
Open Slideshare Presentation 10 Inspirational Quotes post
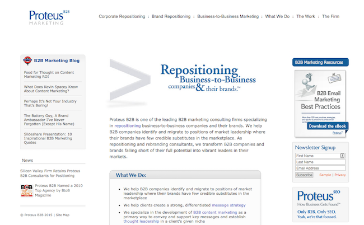[x=48, y=138]
